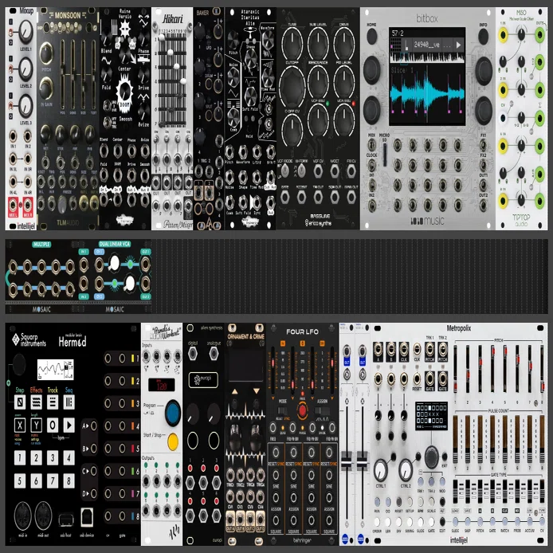Viewport: 553px width, 553px height.
Task: Click the Metropolix main encoder knob
Action: coord(431,457)
